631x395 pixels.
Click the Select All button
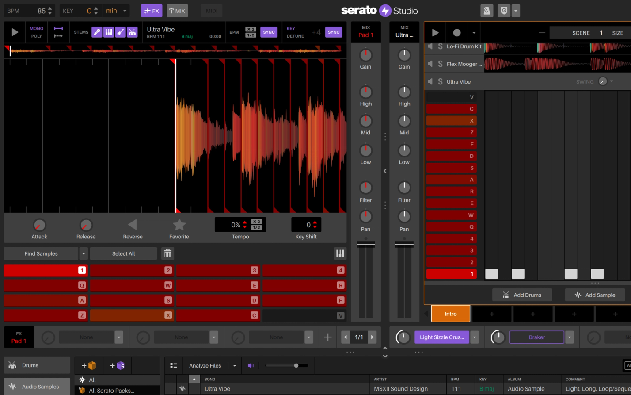(123, 253)
